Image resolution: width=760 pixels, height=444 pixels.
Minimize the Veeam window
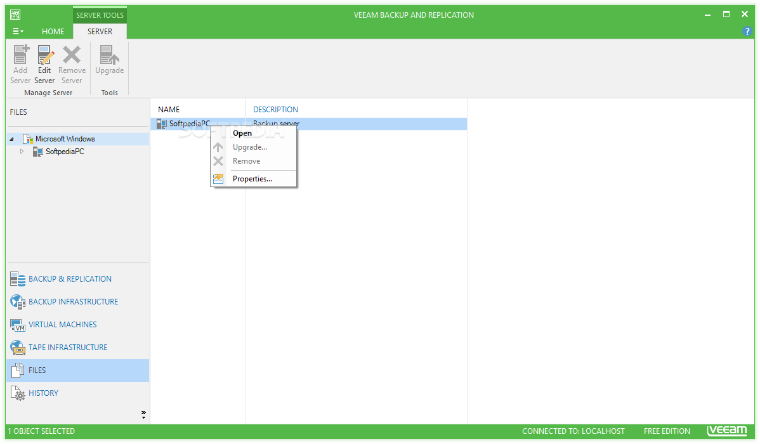707,15
